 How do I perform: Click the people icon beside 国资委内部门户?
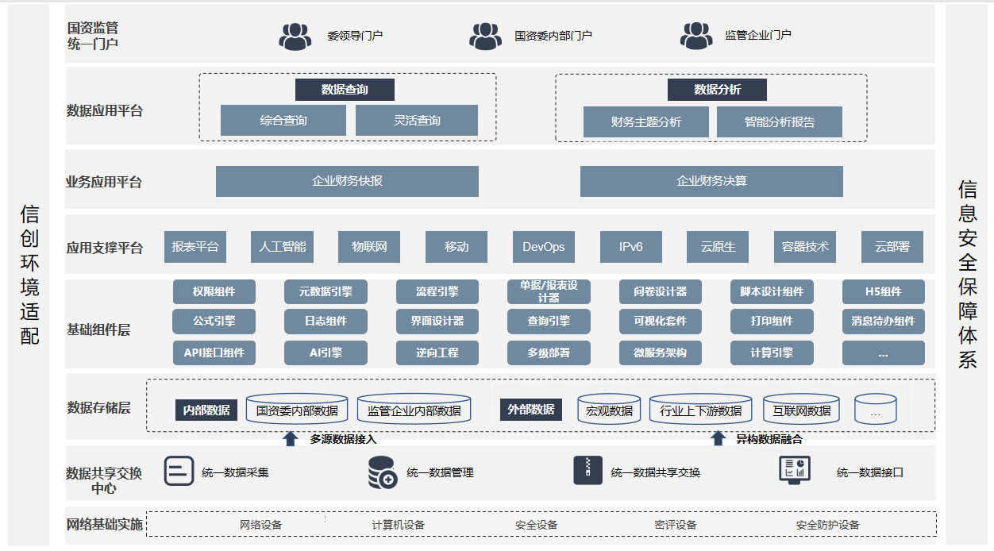(485, 37)
